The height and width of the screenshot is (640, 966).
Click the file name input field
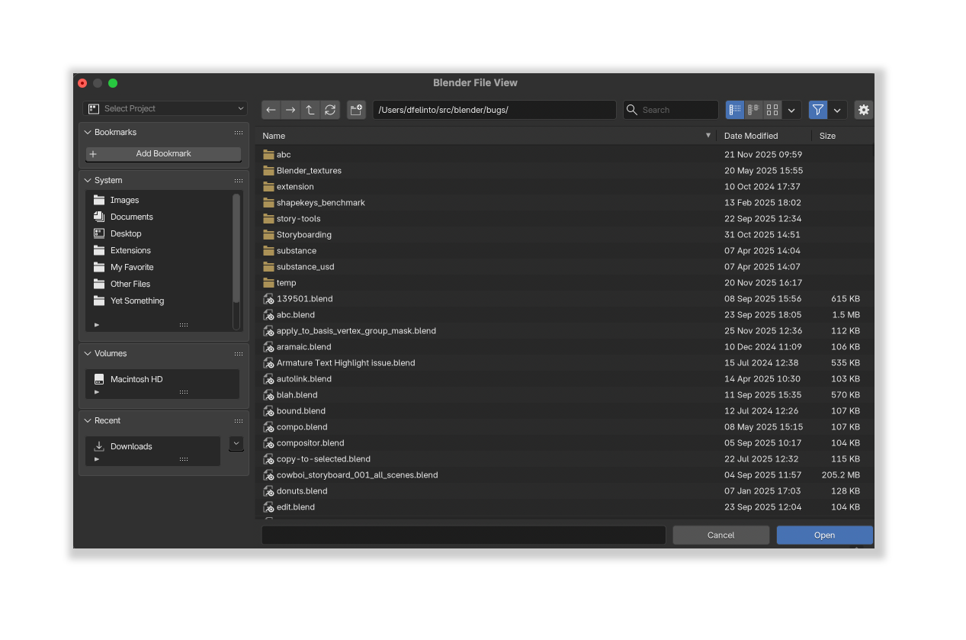click(464, 535)
